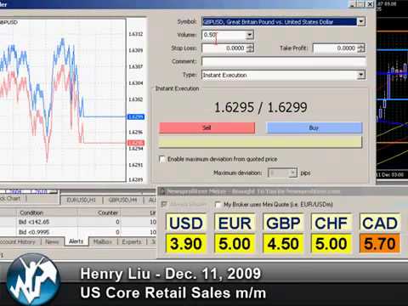Open the EURUSD,H1 chart tab
Screen dimensions: 408x306
tap(82, 200)
